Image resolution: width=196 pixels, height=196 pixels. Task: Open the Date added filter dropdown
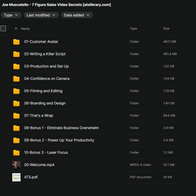(77, 15)
